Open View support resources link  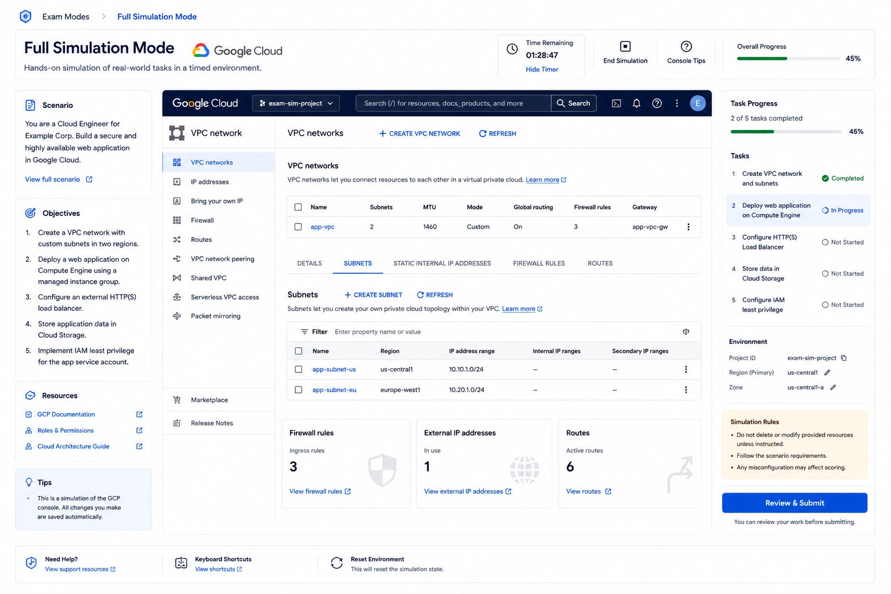coord(80,569)
